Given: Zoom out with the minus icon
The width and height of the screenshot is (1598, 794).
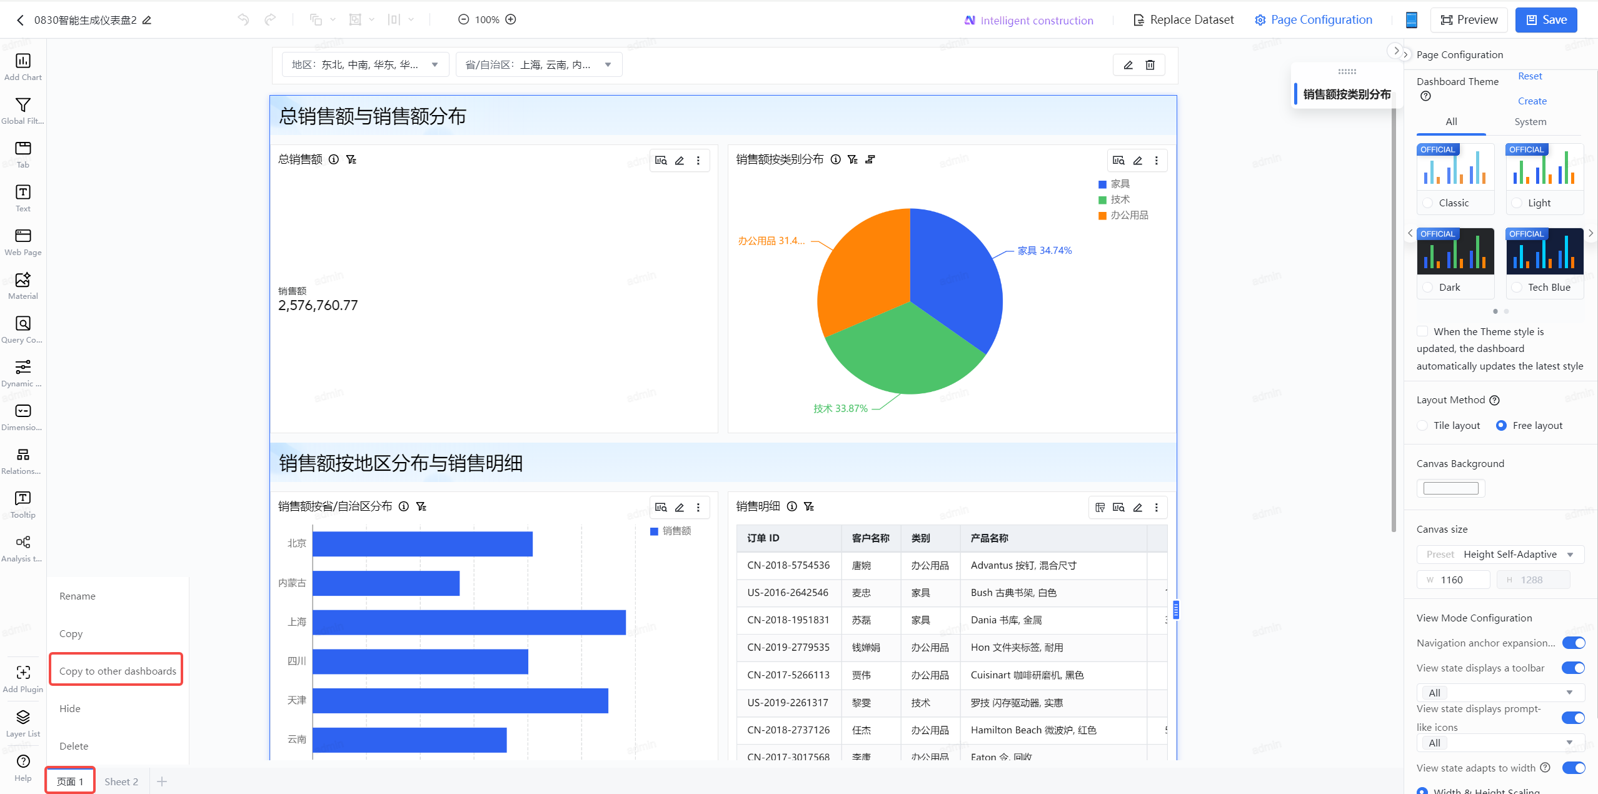Looking at the screenshot, I should tap(463, 19).
